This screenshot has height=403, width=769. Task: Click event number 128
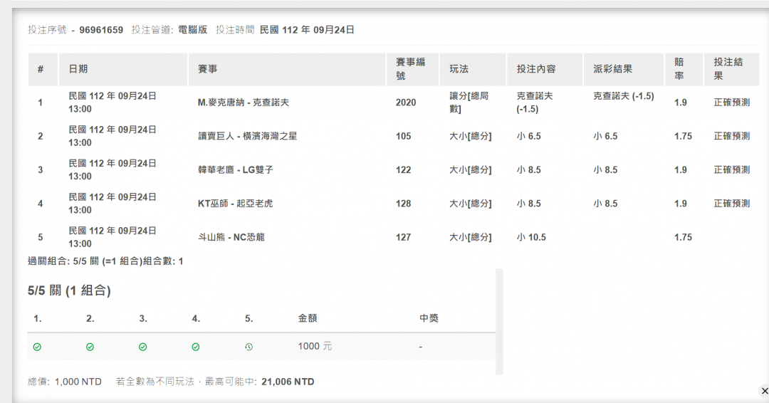click(404, 204)
